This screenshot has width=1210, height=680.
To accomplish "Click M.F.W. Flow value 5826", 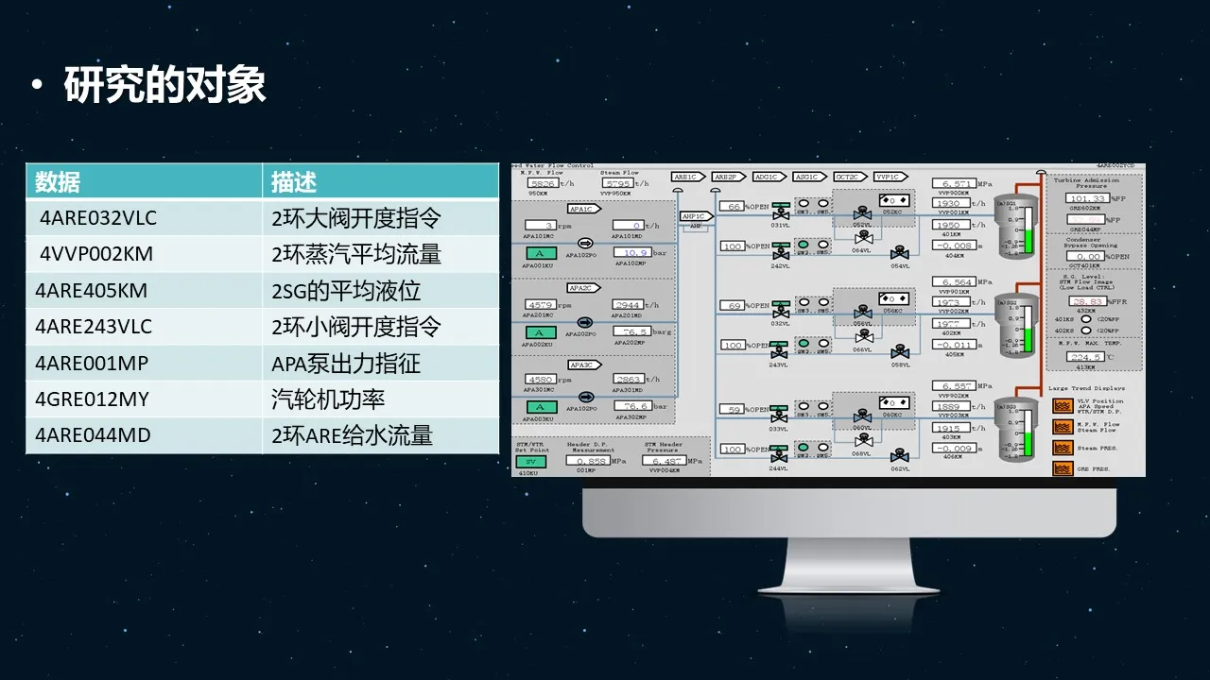I will 544,183.
